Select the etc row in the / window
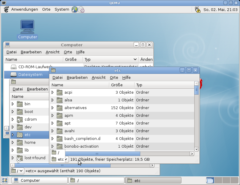The image size is (240, 185). 30,135
